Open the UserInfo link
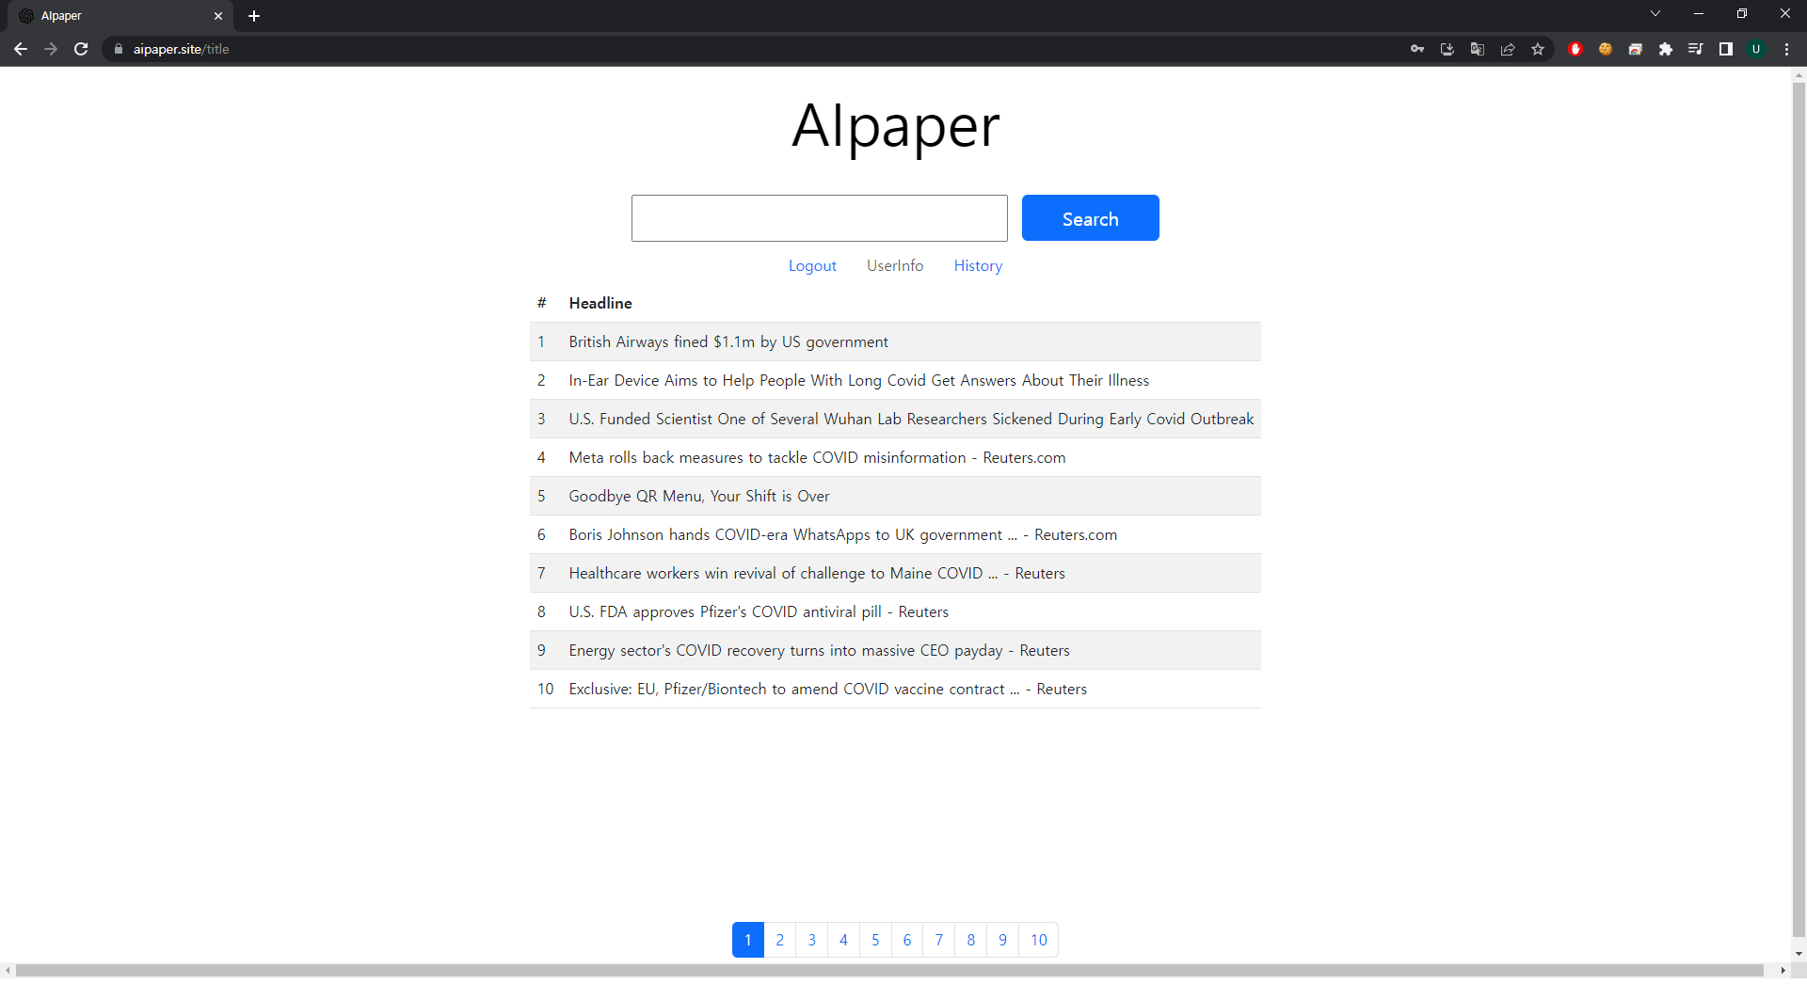The height and width of the screenshot is (984, 1807). coord(895,266)
